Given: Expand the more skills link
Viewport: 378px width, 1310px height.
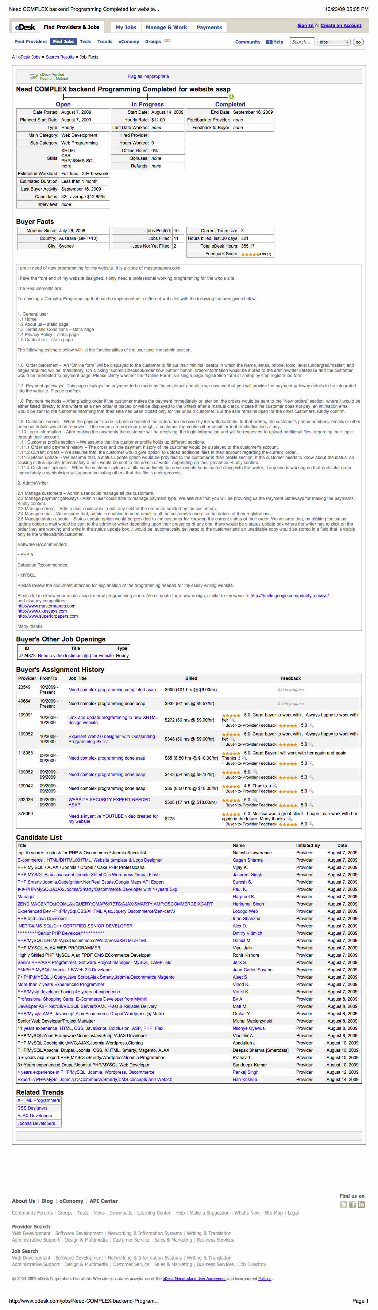Looking at the screenshot, I should click(66, 166).
